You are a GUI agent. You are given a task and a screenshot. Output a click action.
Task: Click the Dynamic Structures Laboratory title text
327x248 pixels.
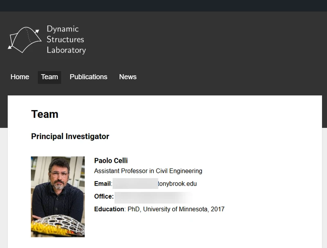[66, 40]
